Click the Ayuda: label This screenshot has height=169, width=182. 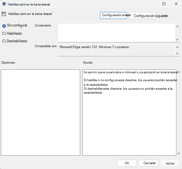tap(88, 62)
